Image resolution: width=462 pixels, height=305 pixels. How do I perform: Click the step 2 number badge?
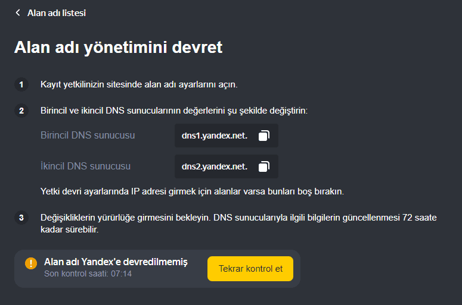(x=21, y=111)
